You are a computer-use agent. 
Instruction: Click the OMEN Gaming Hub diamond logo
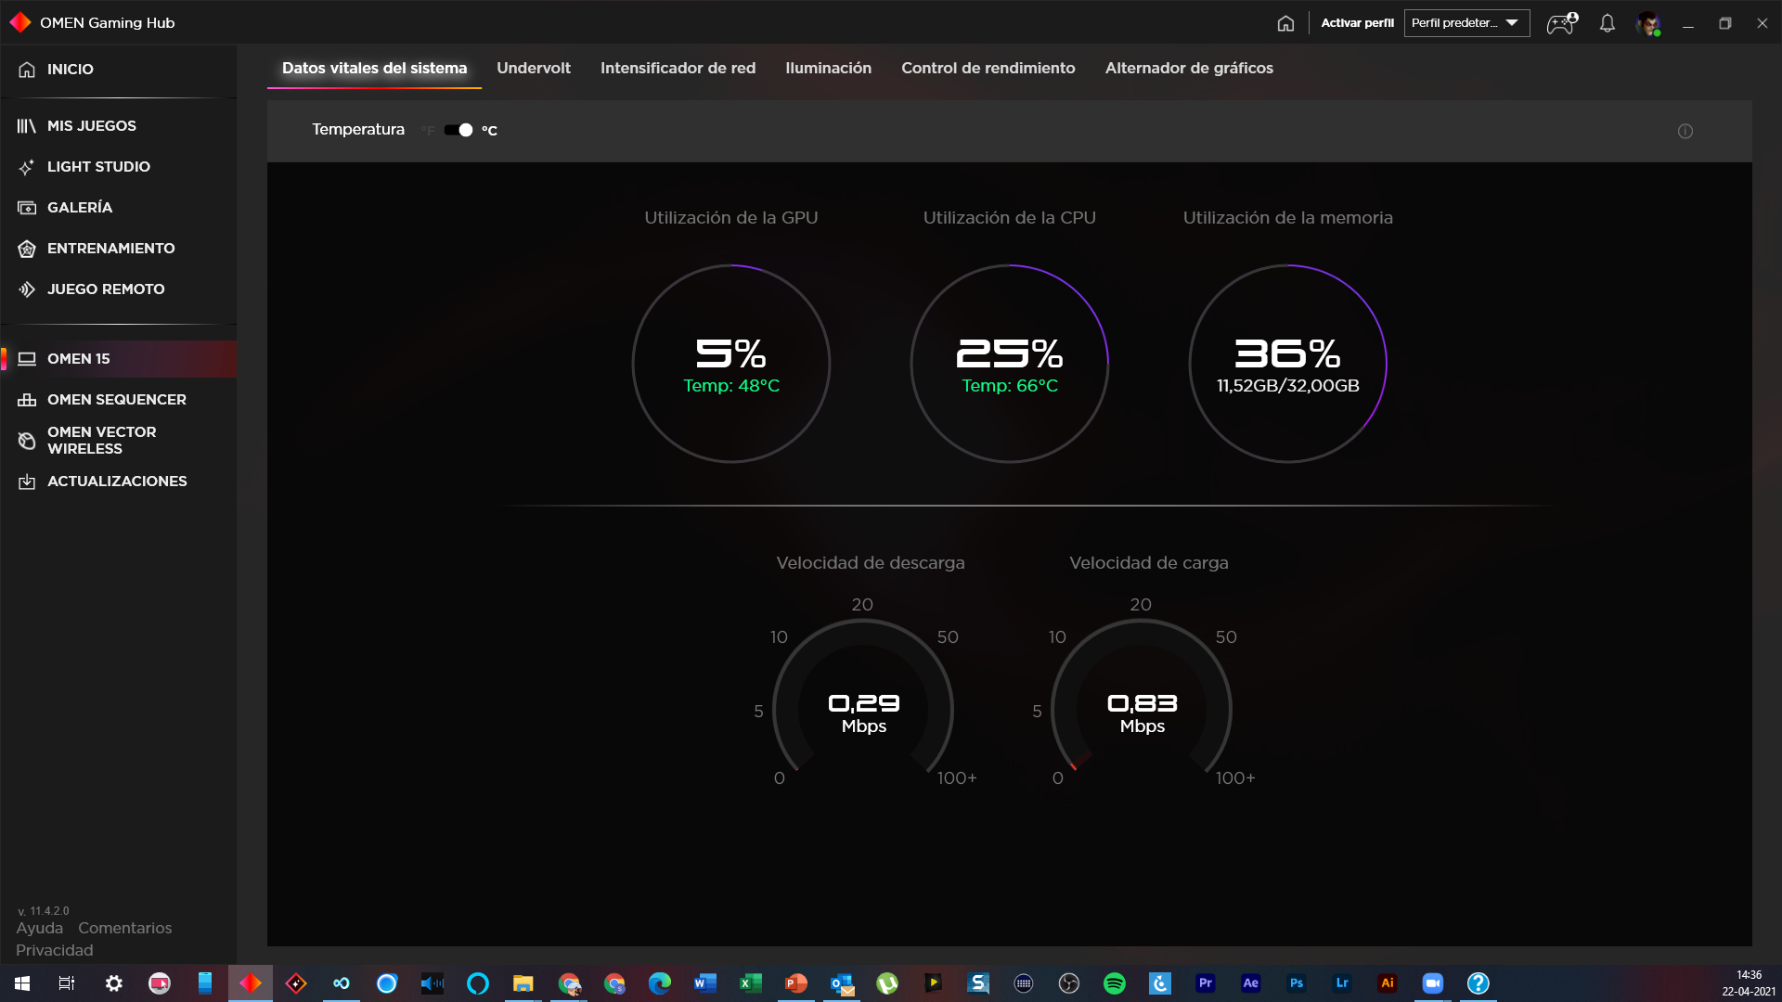click(20, 22)
